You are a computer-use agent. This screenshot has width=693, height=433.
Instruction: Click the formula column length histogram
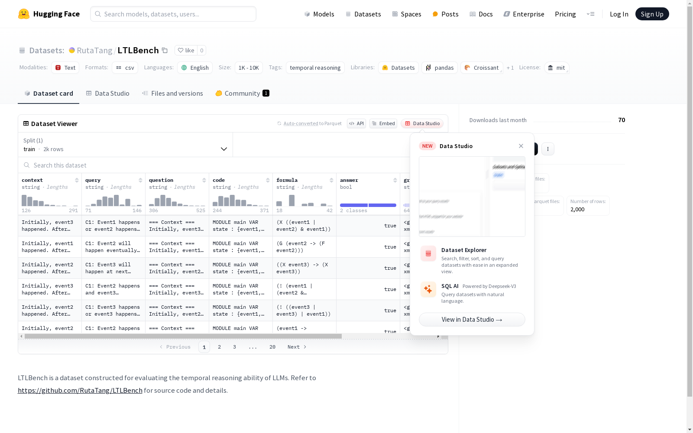click(x=304, y=200)
